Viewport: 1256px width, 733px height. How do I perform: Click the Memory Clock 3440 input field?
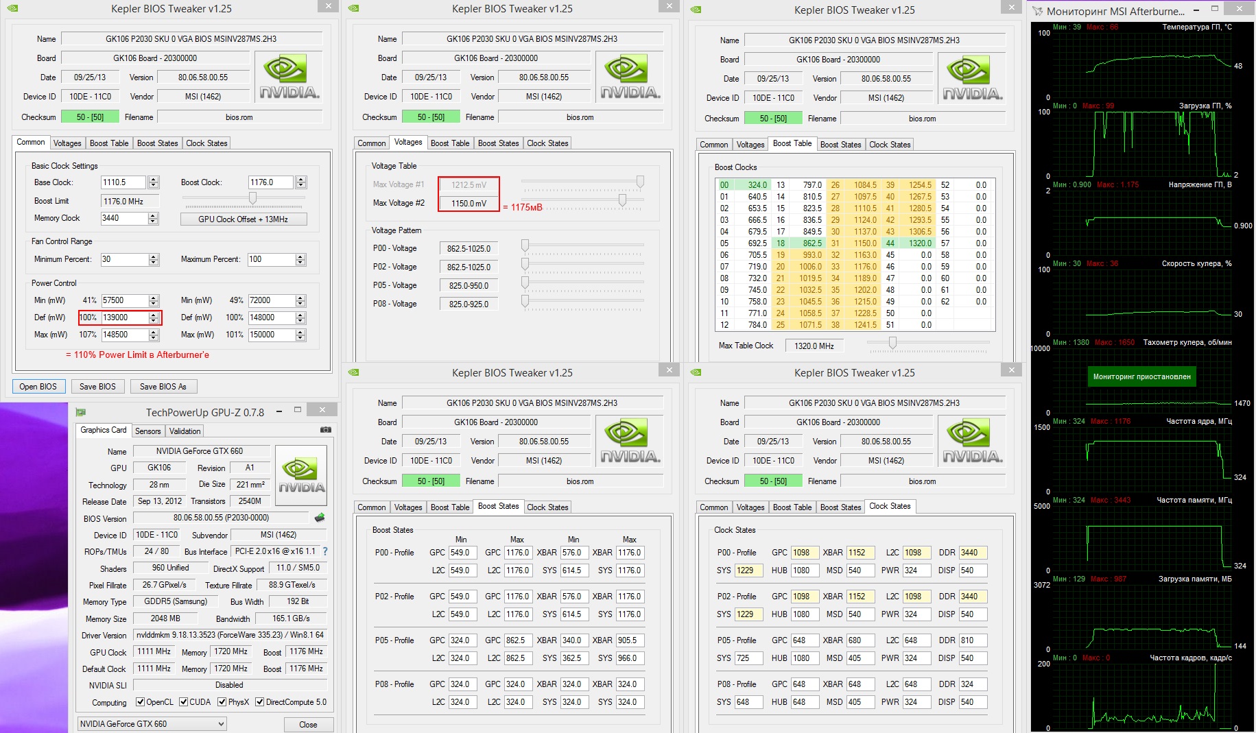pyautogui.click(x=123, y=218)
